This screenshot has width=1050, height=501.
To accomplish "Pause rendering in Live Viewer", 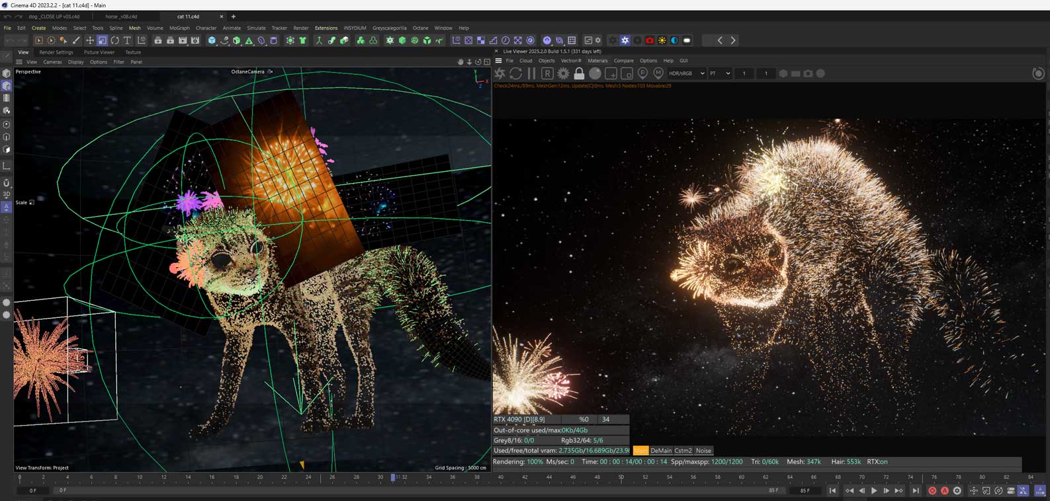I will tap(531, 73).
